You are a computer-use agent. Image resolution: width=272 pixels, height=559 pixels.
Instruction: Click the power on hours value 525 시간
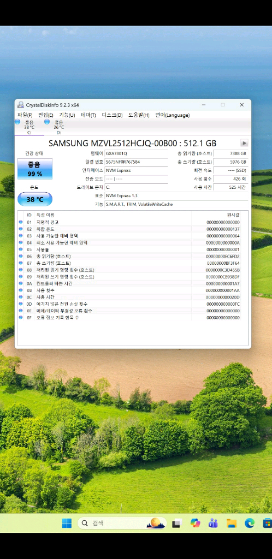click(x=230, y=187)
